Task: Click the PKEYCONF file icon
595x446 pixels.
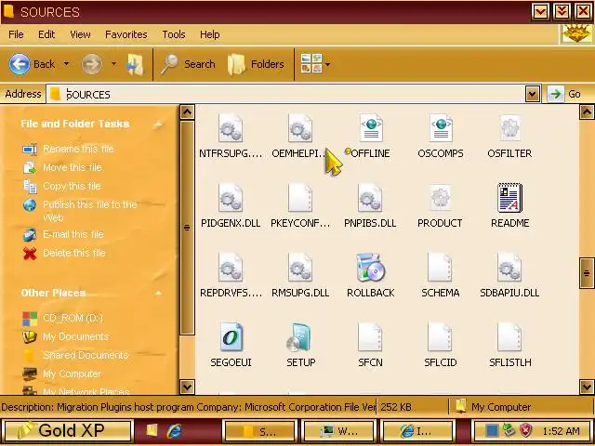Action: (300, 198)
